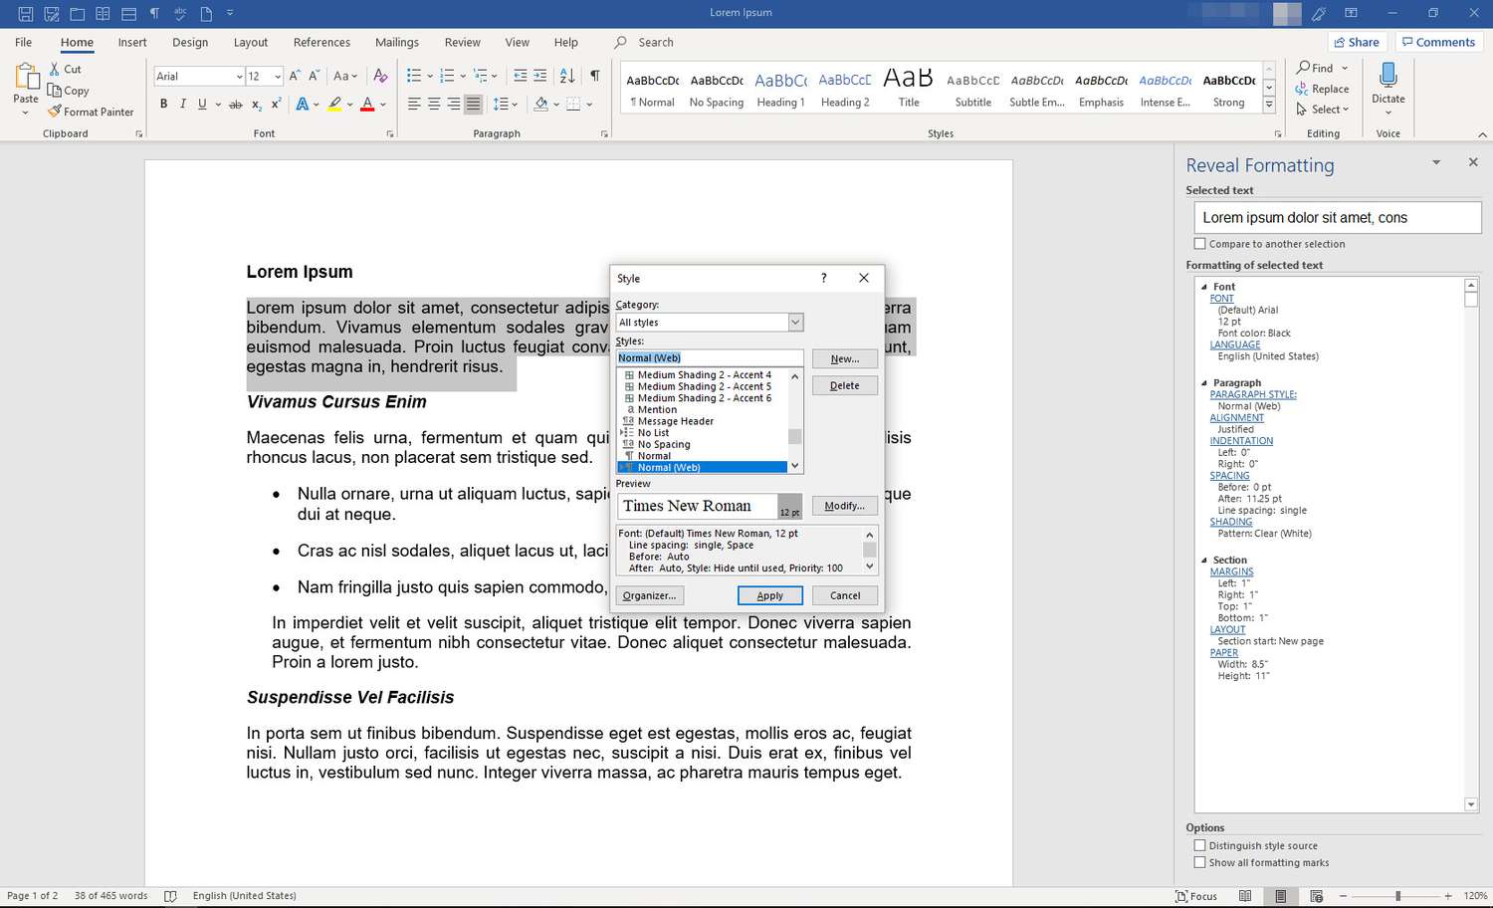Apply Justify alignment to the paragraph
Image resolution: width=1493 pixels, height=908 pixels.
[474, 104]
